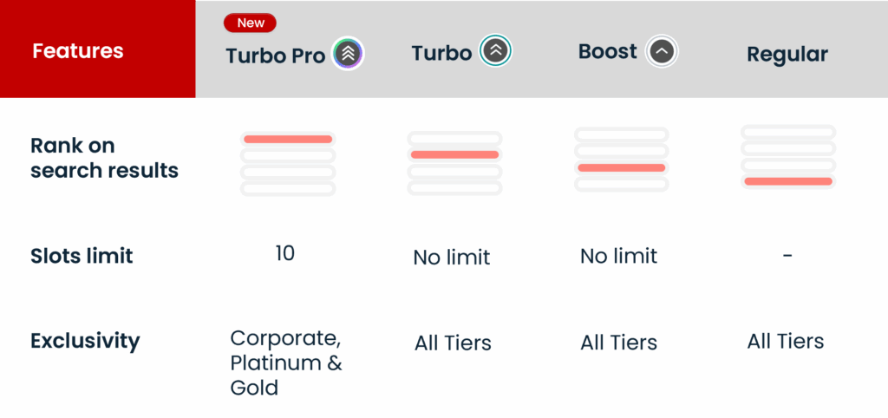Click the red New badge
This screenshot has height=418, width=888.
coord(250,23)
